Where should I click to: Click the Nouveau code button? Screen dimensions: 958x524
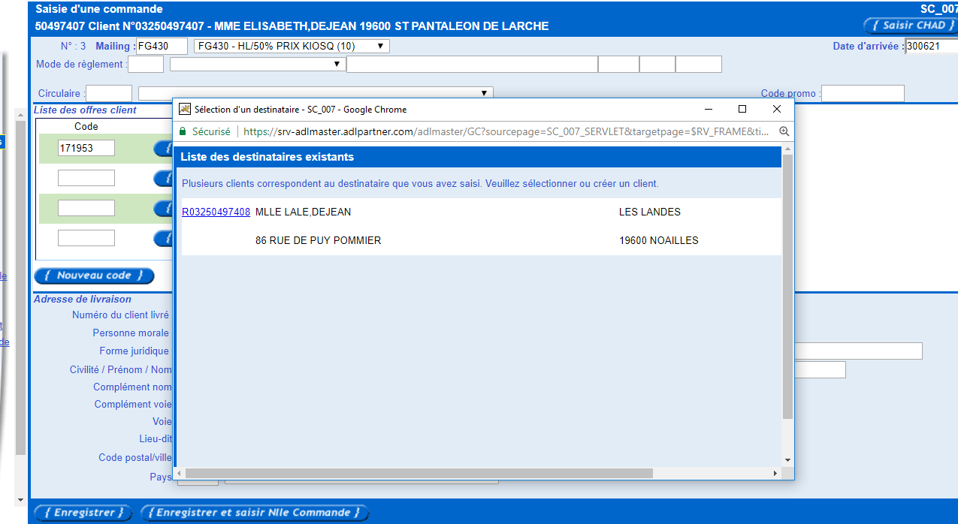click(94, 276)
